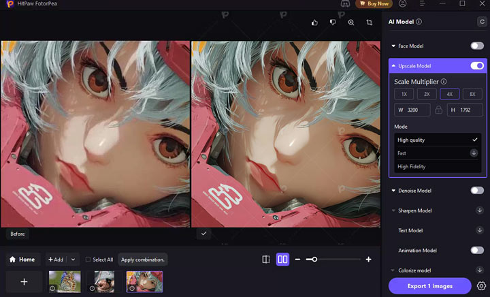Select the 2X scale multiplier
This screenshot has height=297, width=490.
click(x=427, y=94)
